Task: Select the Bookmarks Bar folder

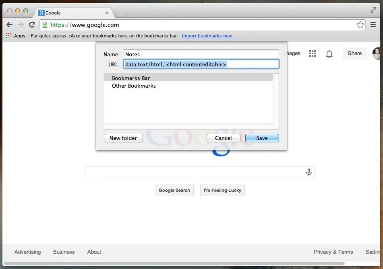Action: (188, 78)
